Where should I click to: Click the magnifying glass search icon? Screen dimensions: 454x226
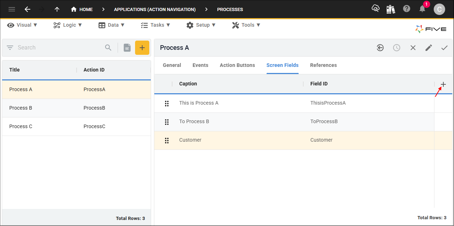108,48
